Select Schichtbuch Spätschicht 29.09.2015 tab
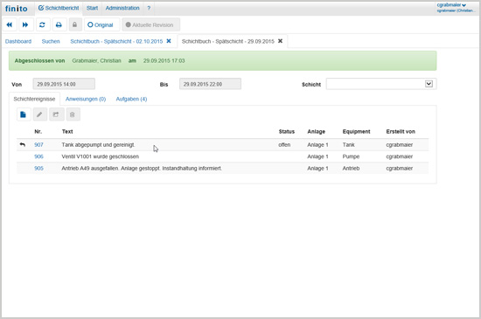The image size is (481, 319). coord(228,41)
